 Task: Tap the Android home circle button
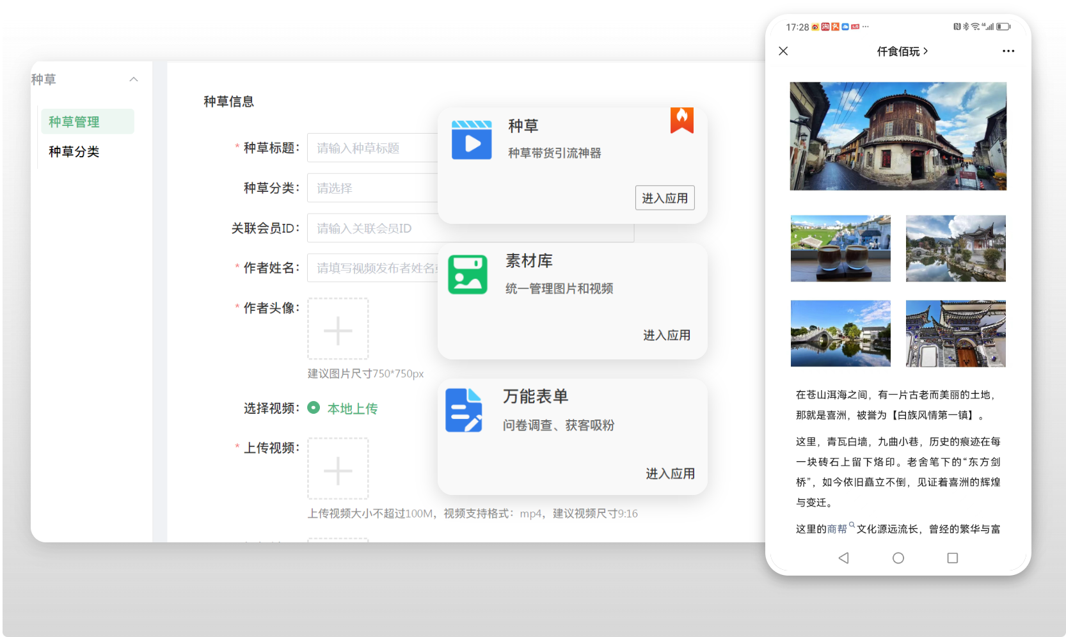(x=898, y=558)
